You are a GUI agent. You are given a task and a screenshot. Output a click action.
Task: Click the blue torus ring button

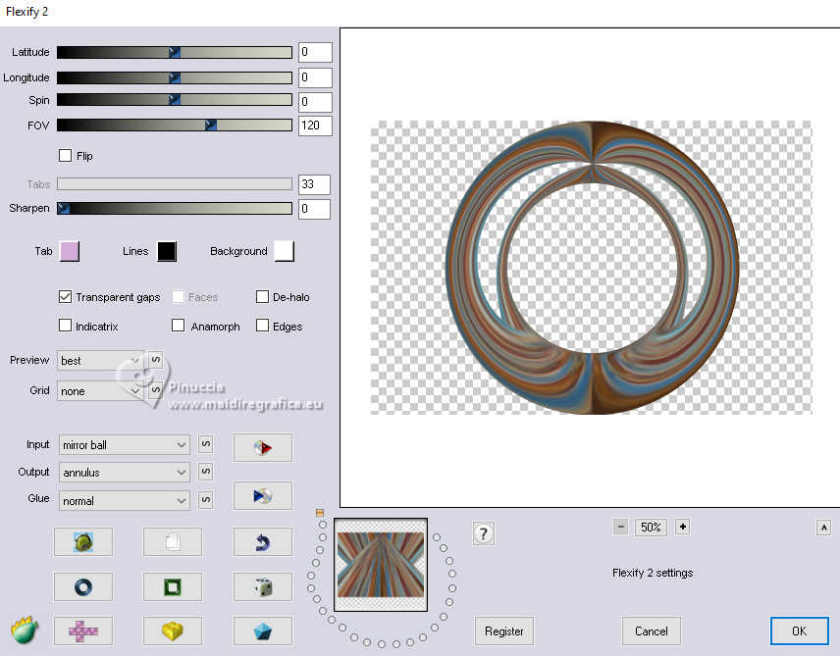point(83,587)
